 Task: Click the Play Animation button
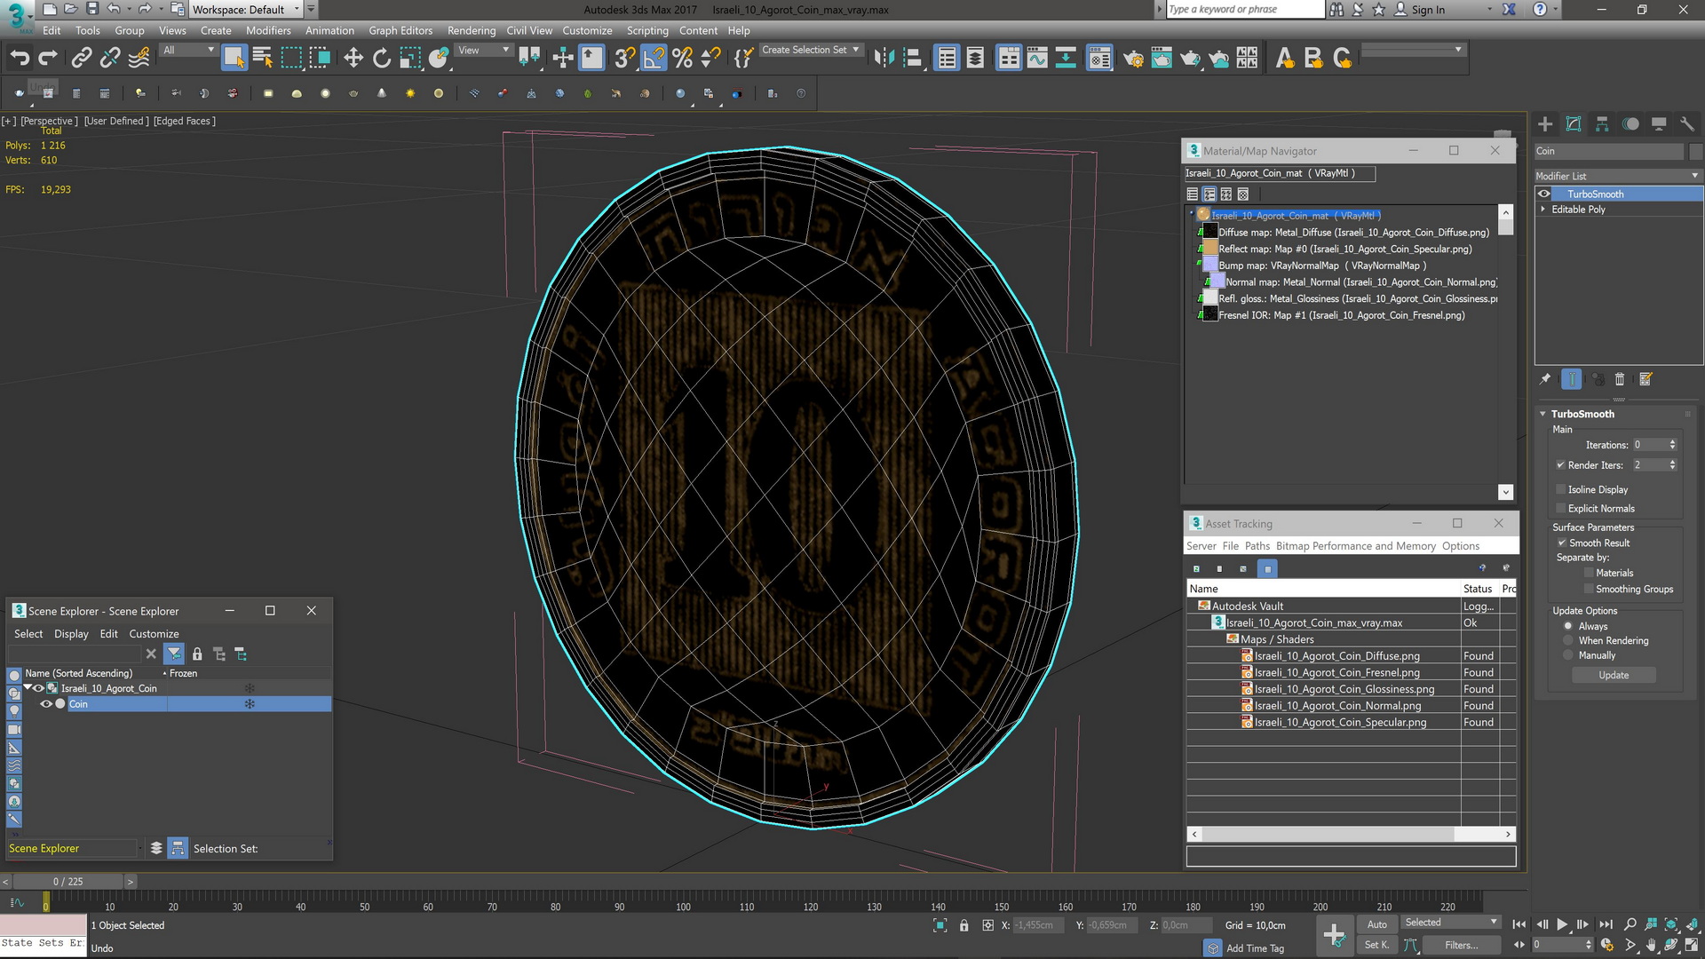[1562, 924]
